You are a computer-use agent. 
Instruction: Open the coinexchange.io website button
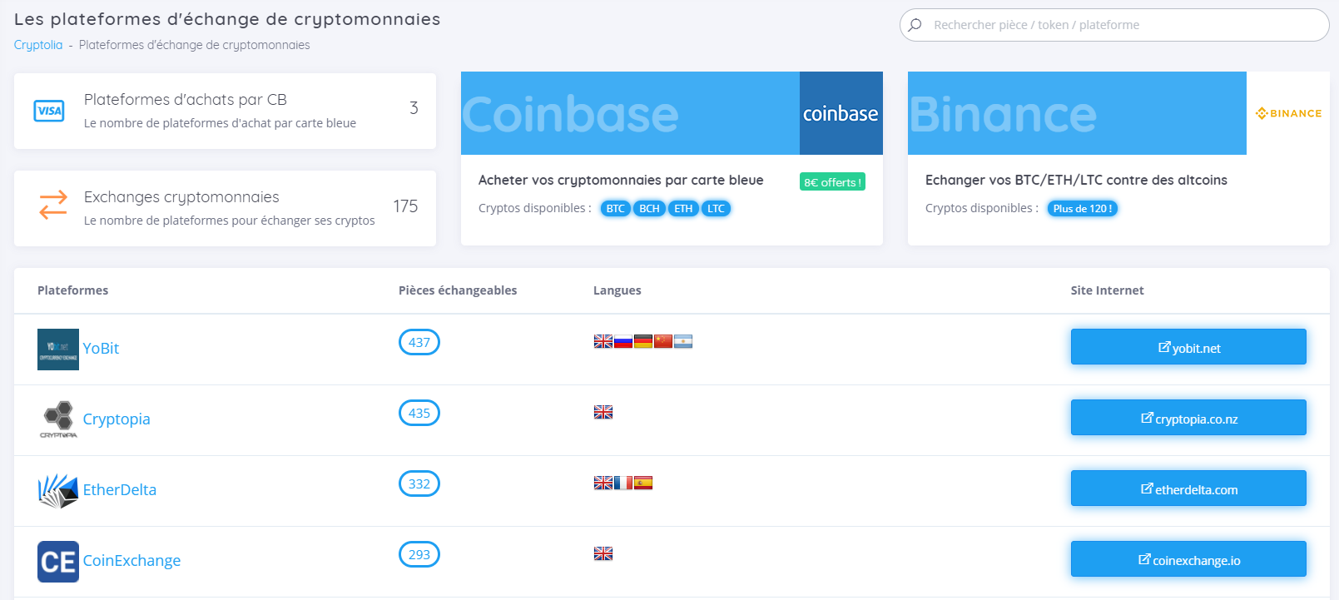click(1188, 559)
